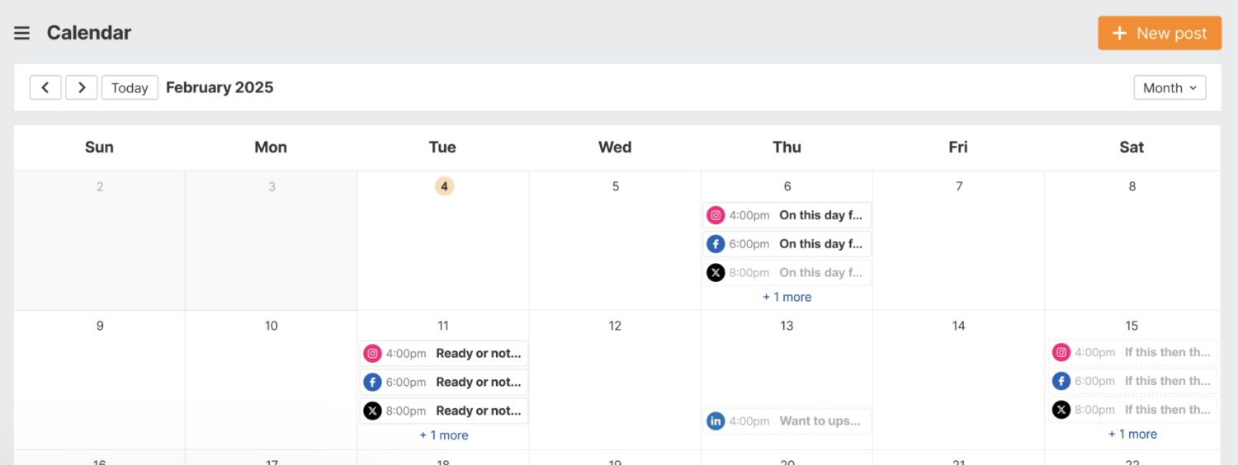This screenshot has width=1238, height=465.
Task: Expand '+1 more' posts on February 6
Action: tap(787, 297)
